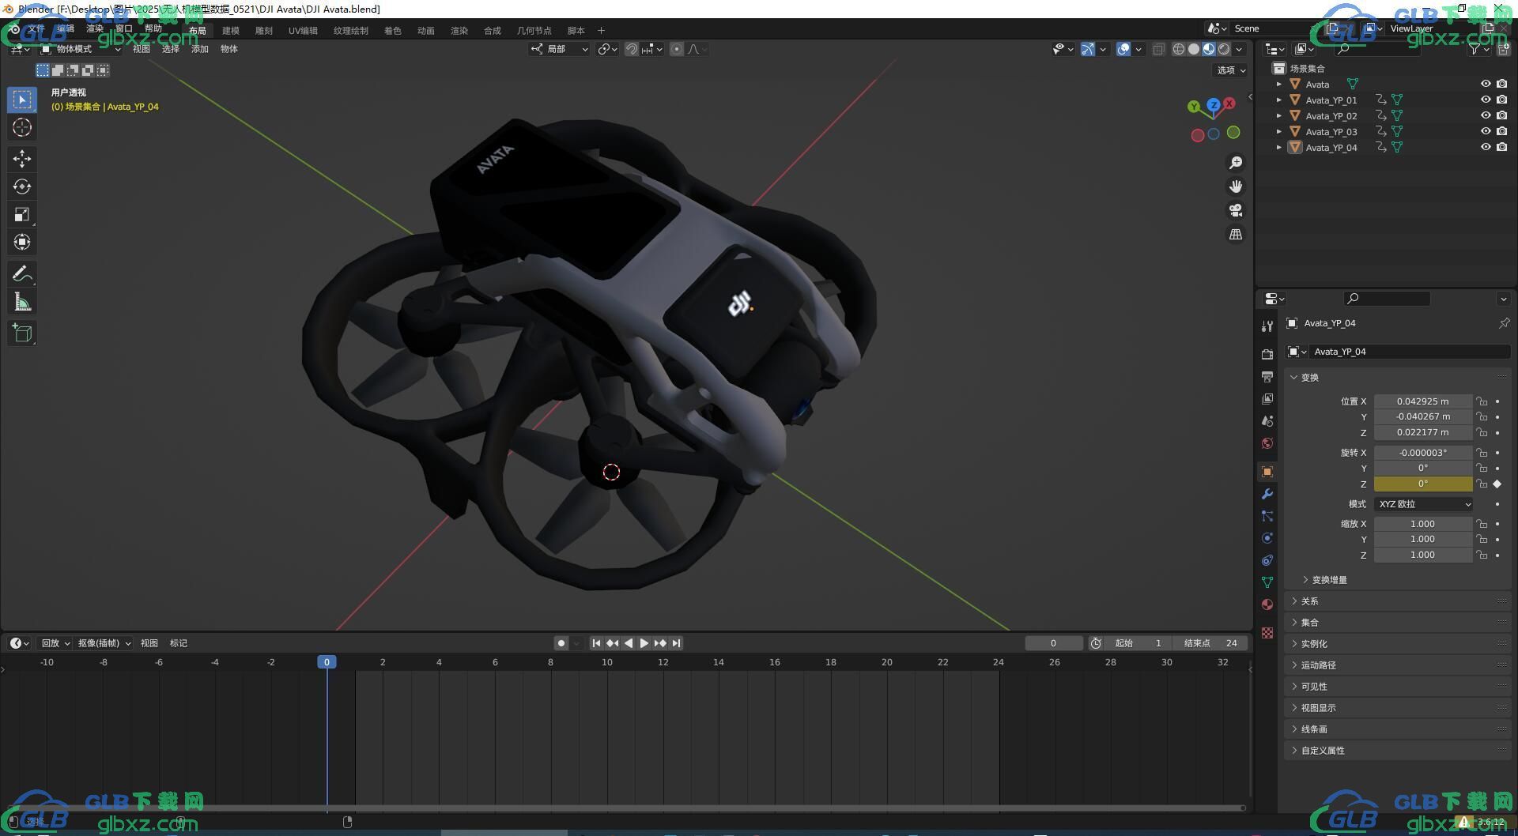Click the Rotation Z yellow keyframed field

(x=1423, y=484)
